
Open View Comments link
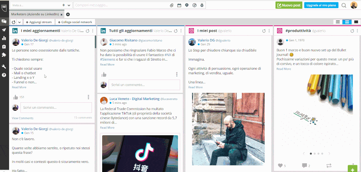[x=23, y=118]
